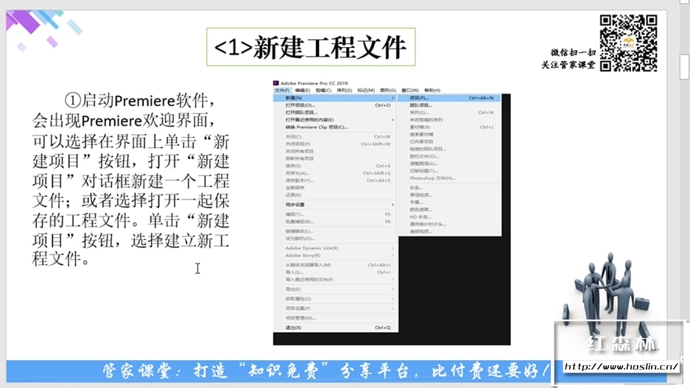This screenshot has width=690, height=388.
Task: Open the 序列(S) menu in menu bar
Action: tap(345, 90)
